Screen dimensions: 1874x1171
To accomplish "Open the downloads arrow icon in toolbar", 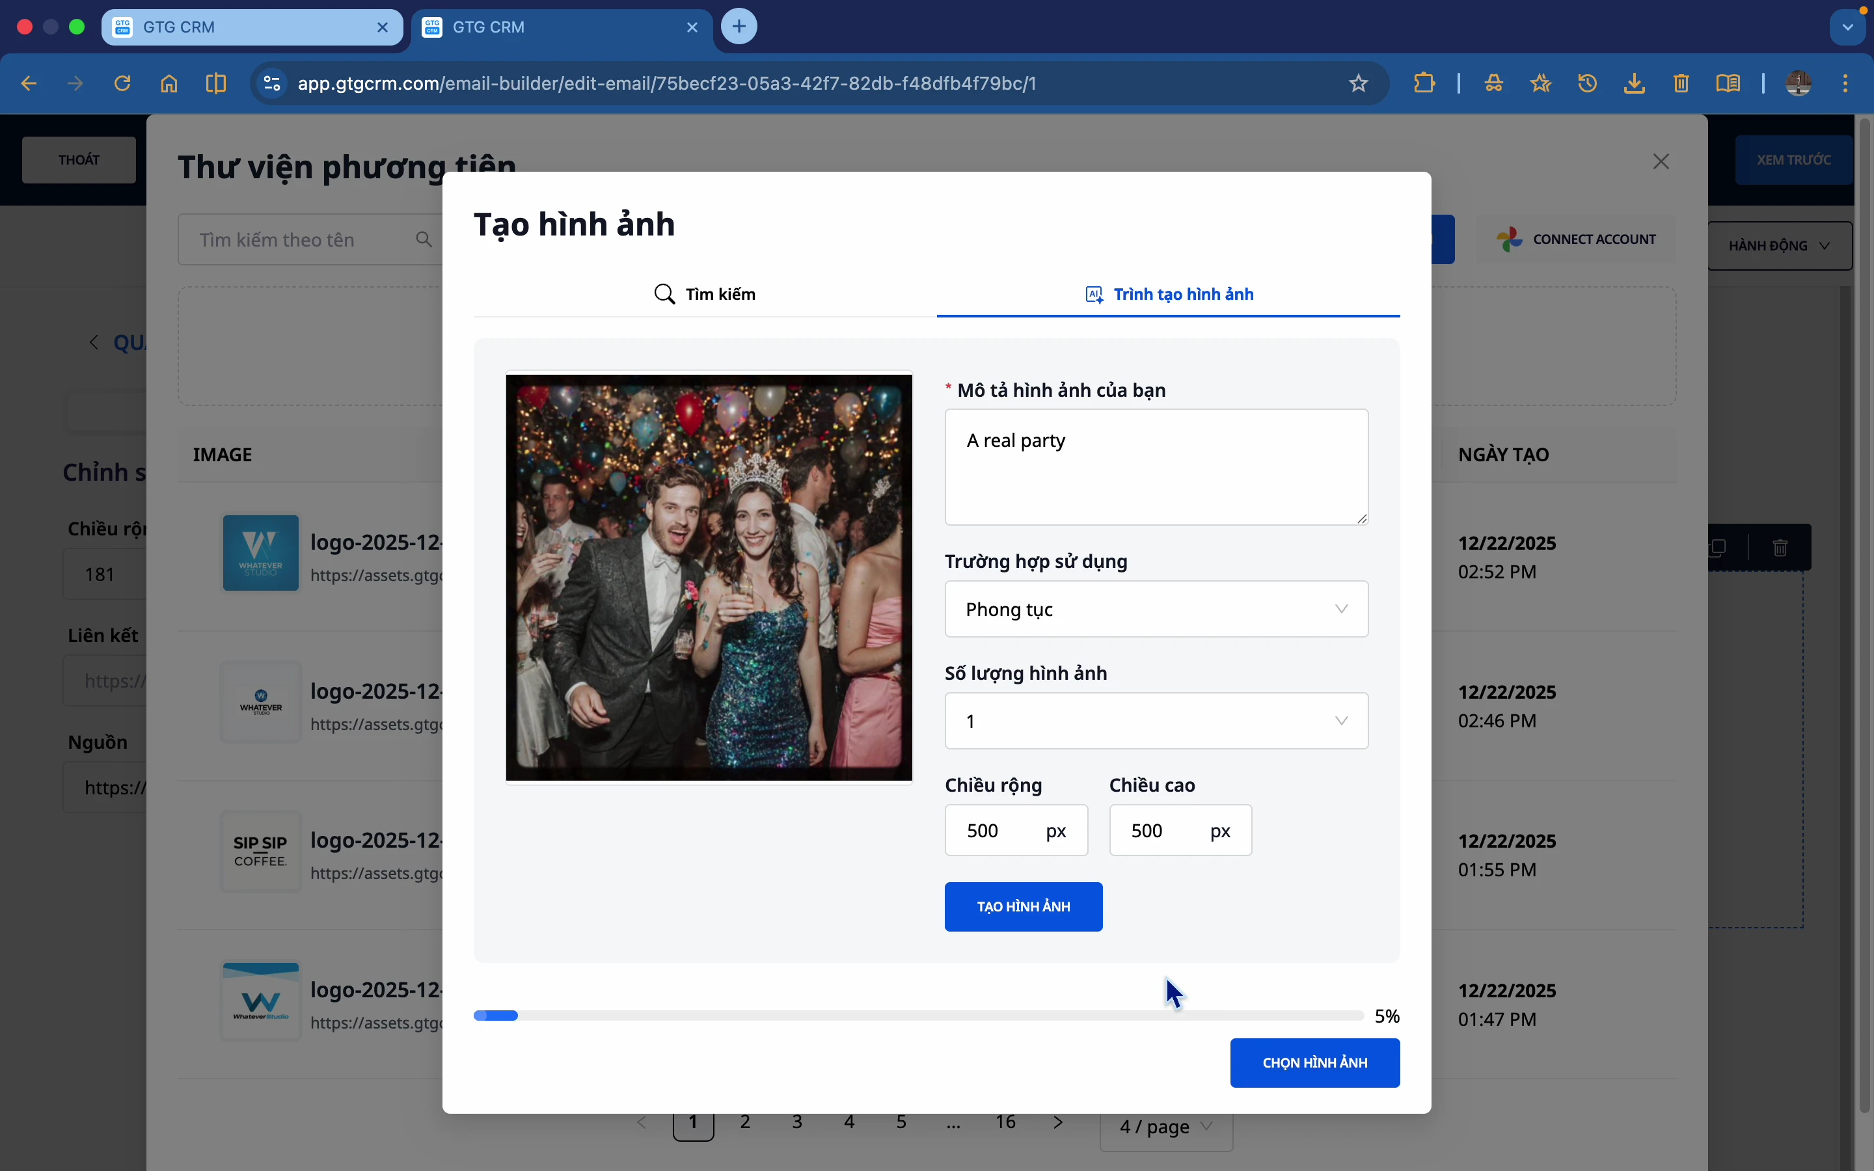I will [1634, 83].
